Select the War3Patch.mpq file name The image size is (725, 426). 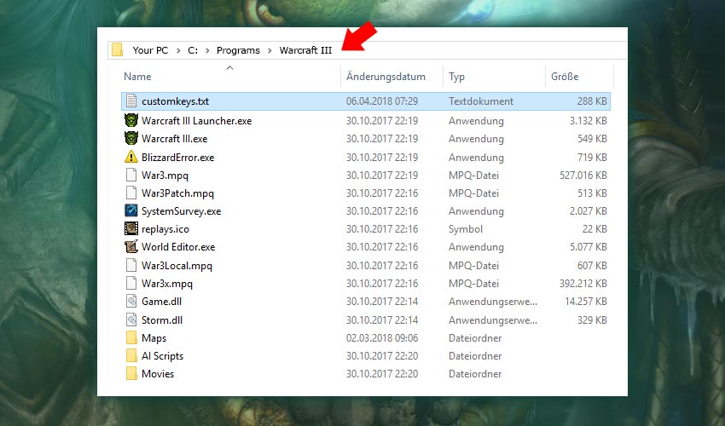[x=177, y=193]
